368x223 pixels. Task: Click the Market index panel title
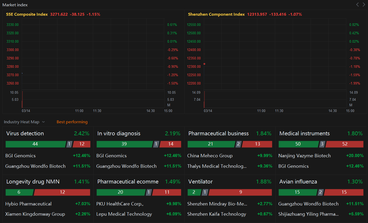(x=15, y=5)
